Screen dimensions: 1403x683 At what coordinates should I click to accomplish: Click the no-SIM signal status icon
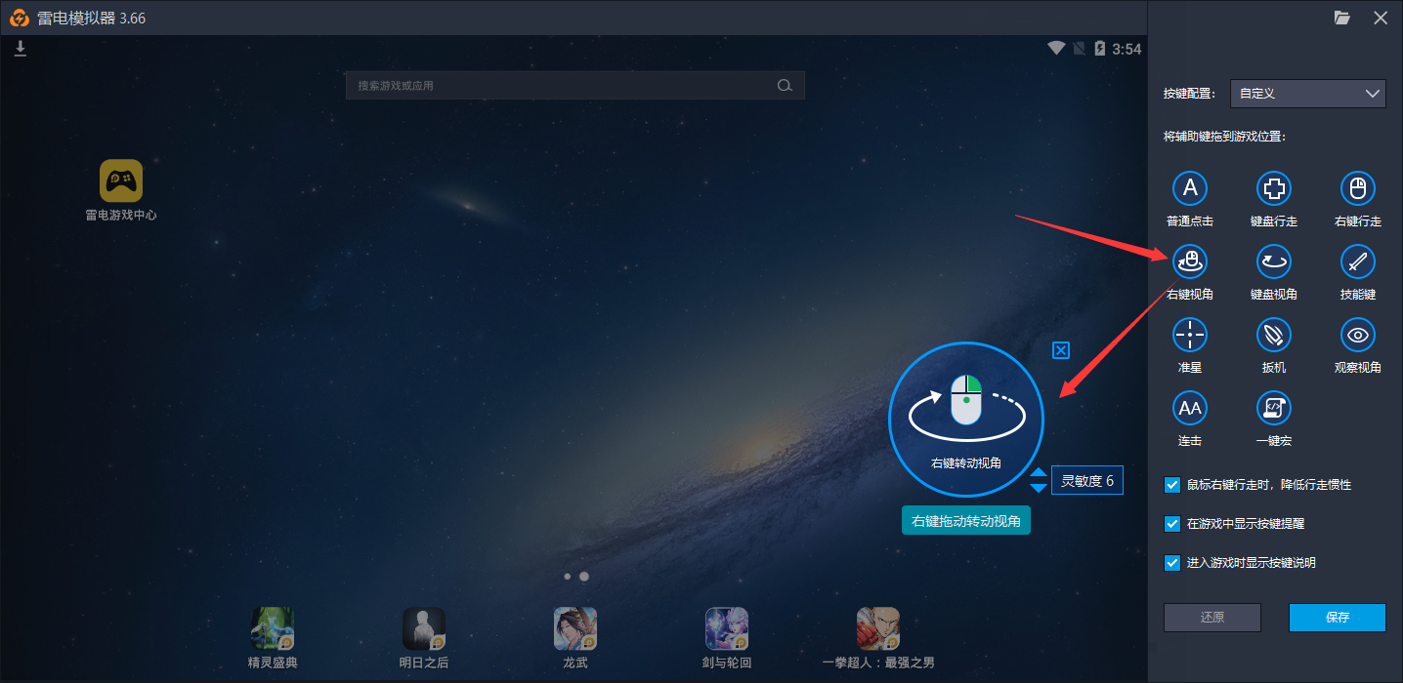(x=1080, y=48)
